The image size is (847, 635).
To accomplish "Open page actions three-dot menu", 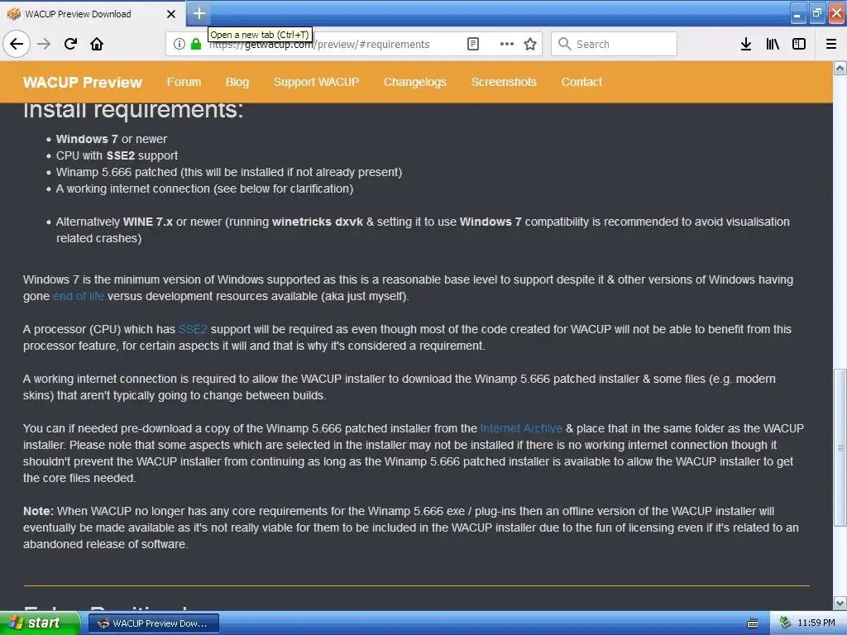I will [507, 44].
